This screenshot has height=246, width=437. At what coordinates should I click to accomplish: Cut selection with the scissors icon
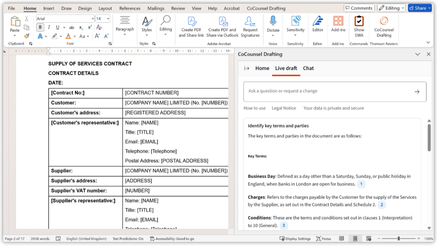[x=27, y=19]
